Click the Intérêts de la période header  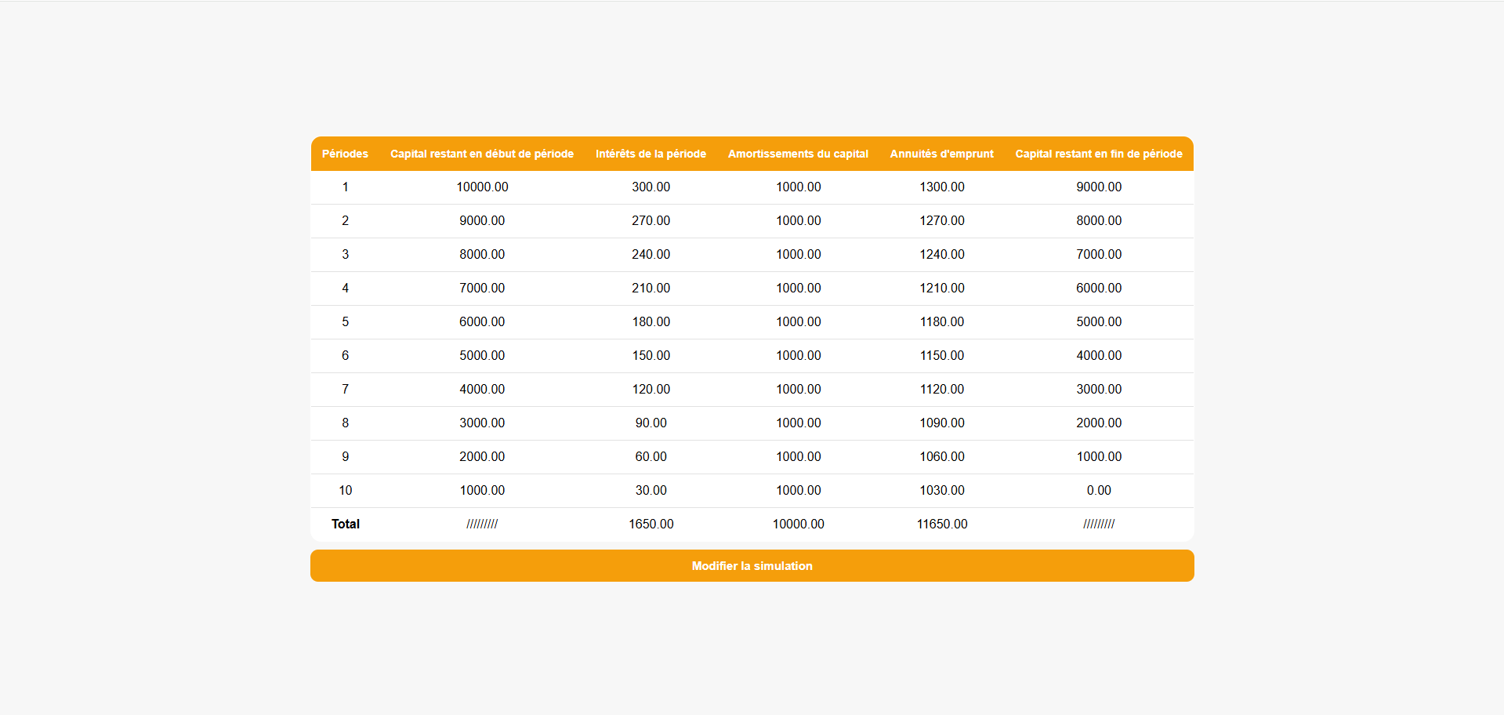coord(651,154)
